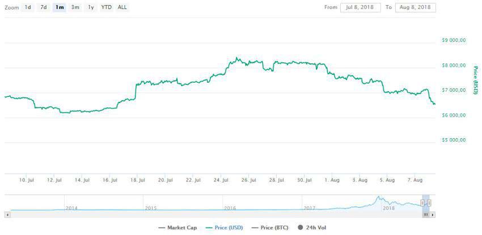Click the 14. Jul axis label
The height and width of the screenshot is (235, 482).
click(82, 180)
